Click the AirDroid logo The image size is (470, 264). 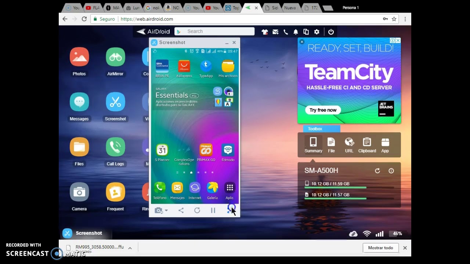153,32
